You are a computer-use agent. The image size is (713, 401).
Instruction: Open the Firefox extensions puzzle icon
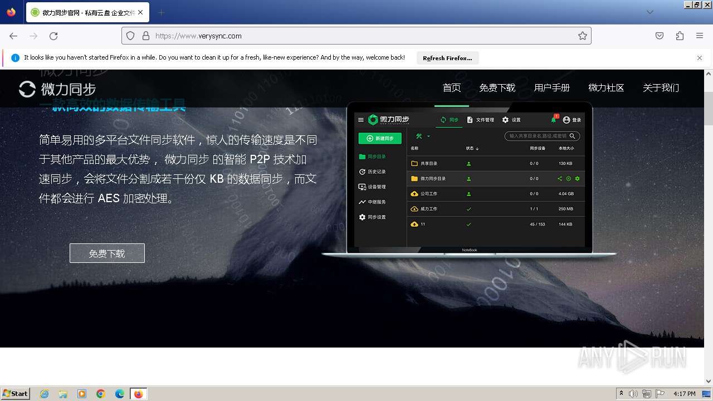tap(680, 36)
